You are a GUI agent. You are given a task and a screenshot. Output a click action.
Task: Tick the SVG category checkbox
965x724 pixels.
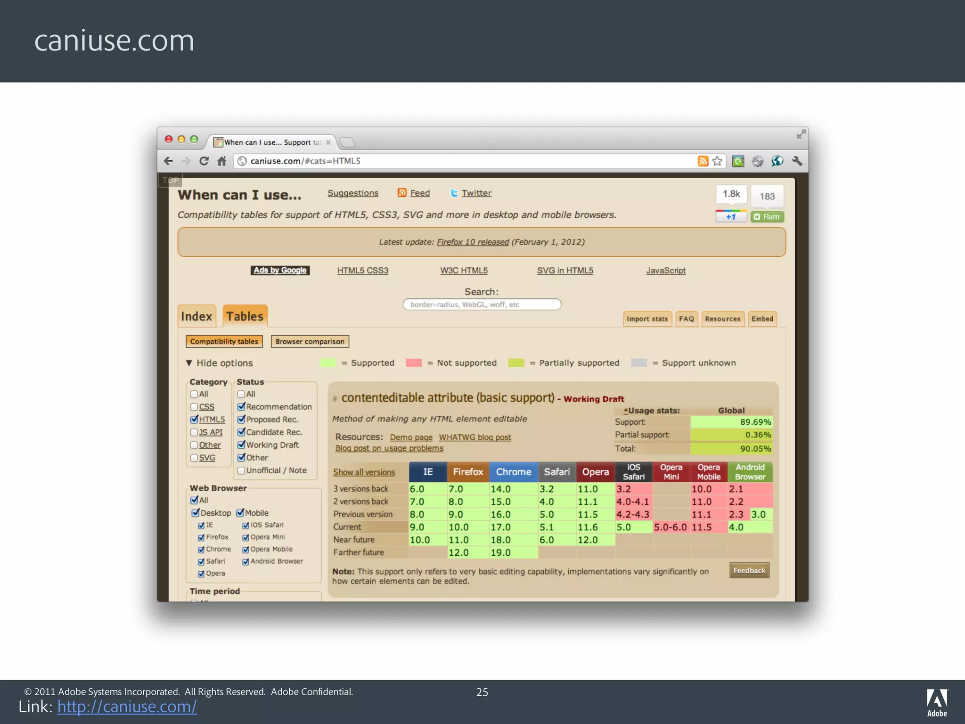click(x=194, y=458)
